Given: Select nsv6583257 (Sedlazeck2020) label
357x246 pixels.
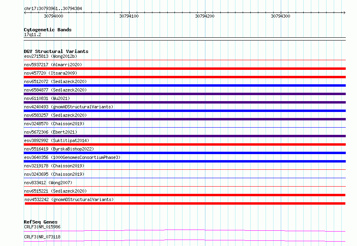Looking at the screenshot, I should (55, 115).
